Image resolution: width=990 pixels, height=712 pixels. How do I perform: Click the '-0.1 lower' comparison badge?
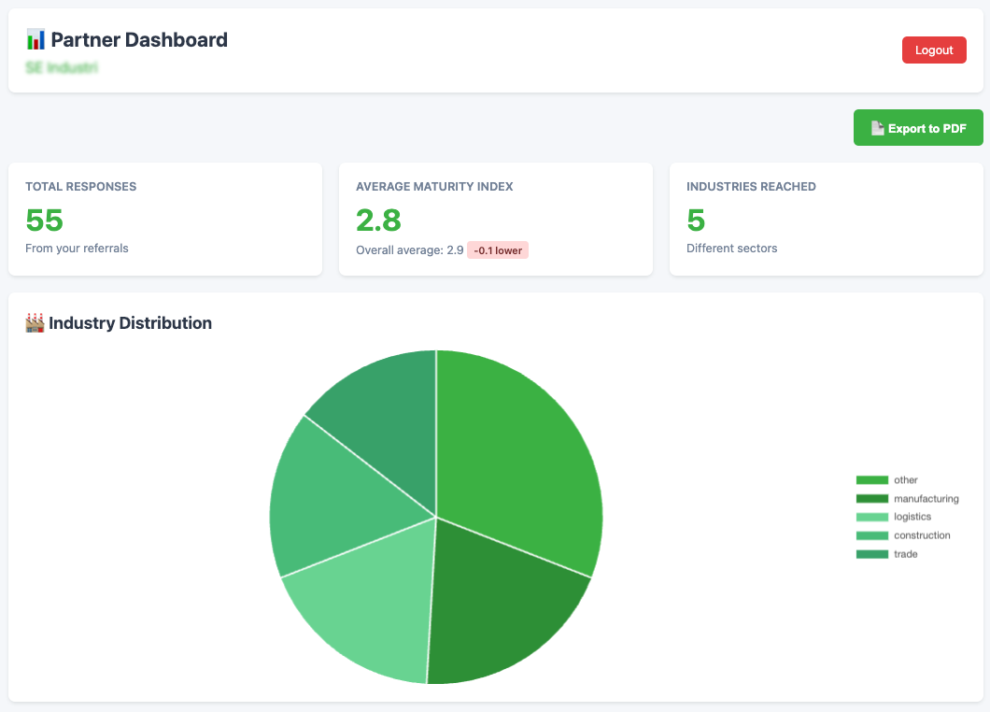pyautogui.click(x=498, y=250)
